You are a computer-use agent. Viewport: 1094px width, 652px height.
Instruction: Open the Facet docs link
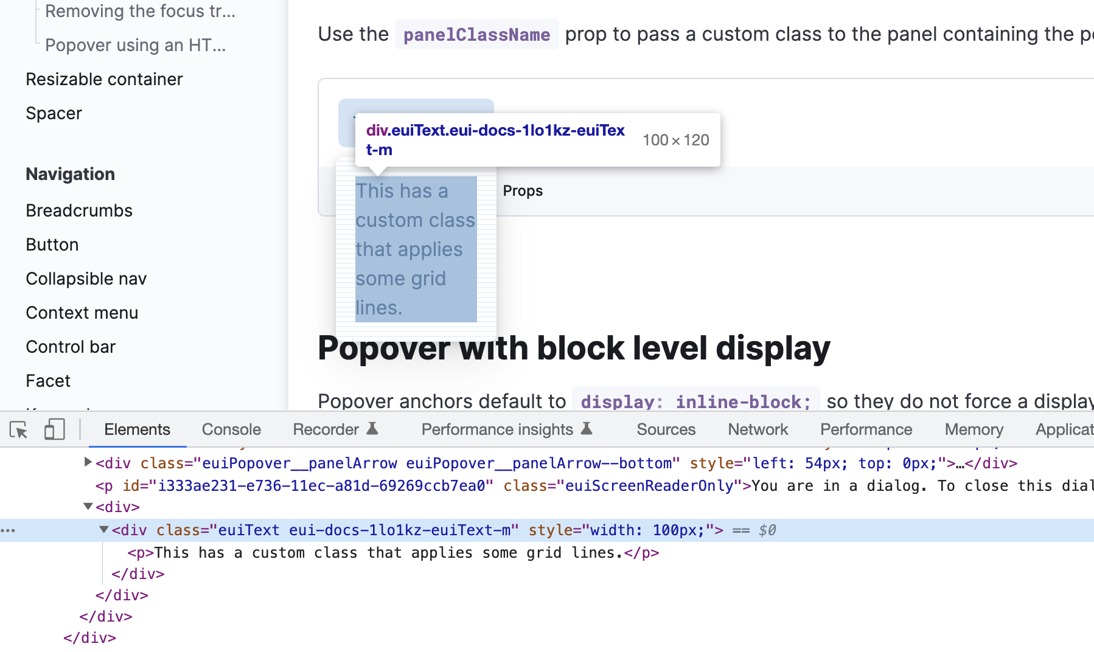tap(48, 381)
